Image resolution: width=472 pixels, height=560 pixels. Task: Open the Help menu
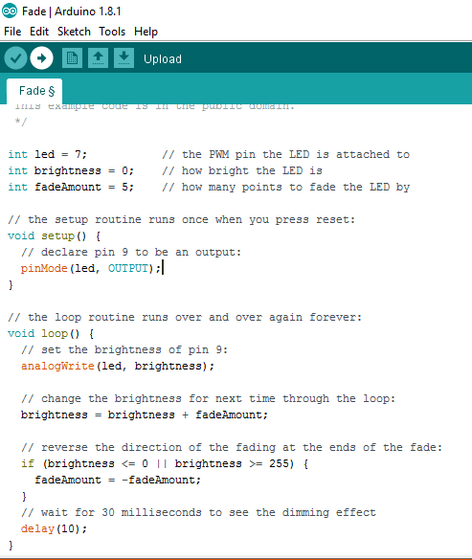(146, 32)
